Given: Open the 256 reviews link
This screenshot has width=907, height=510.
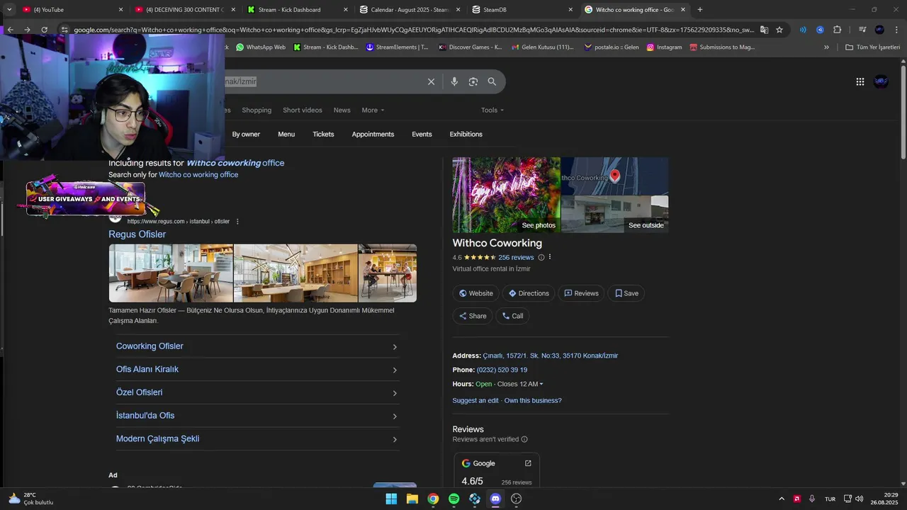Looking at the screenshot, I should (516, 258).
